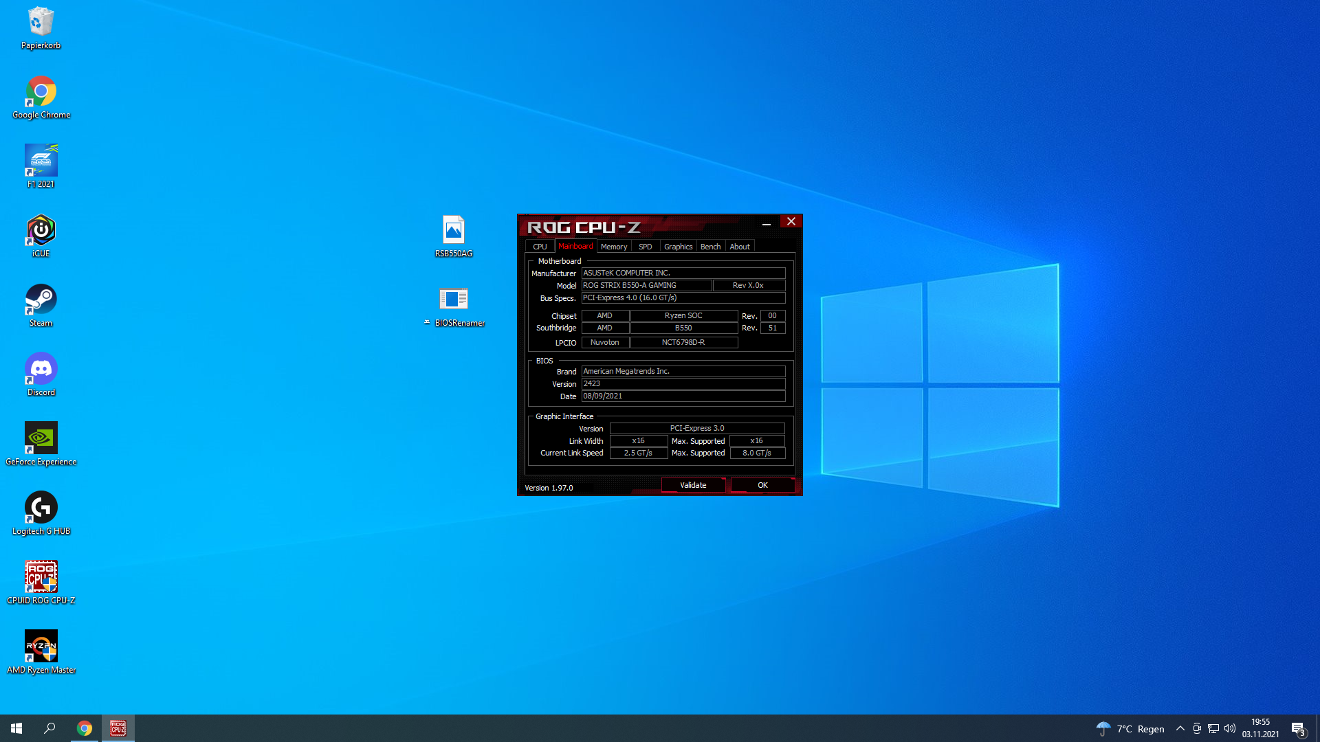Select the F1 2021 game shortcut
1320x742 pixels.
tap(41, 167)
